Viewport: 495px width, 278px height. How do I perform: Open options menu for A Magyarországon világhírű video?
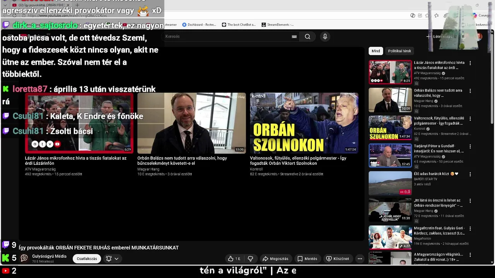(x=470, y=255)
